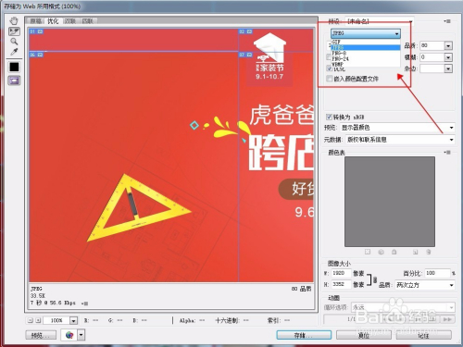Open the 循环选项 looping dropdown
463x347 pixels.
[403, 307]
